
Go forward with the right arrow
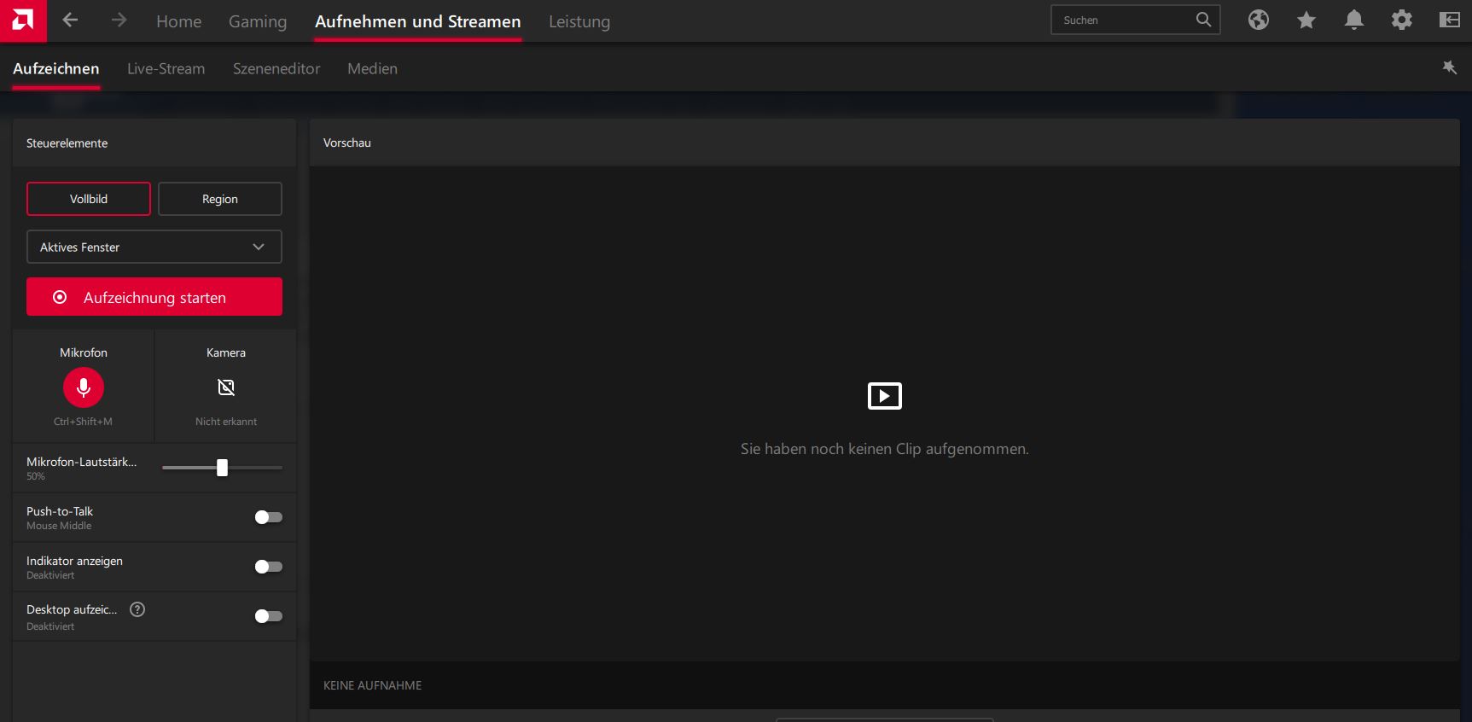(119, 20)
